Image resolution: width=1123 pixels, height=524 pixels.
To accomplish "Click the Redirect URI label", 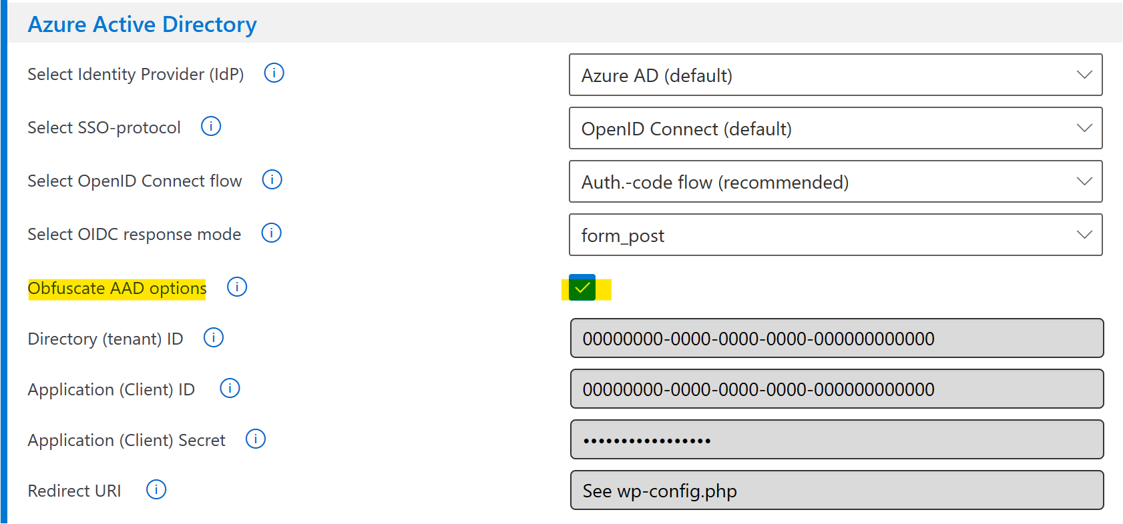I will (74, 491).
